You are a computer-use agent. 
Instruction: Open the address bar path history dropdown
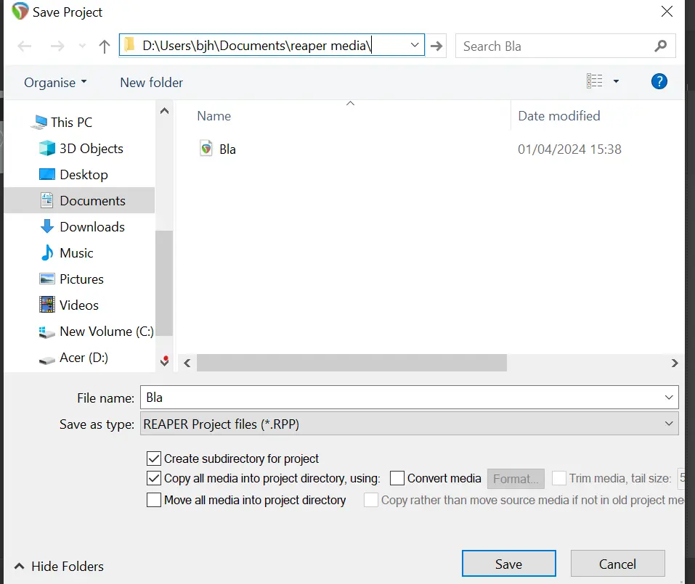(x=415, y=46)
